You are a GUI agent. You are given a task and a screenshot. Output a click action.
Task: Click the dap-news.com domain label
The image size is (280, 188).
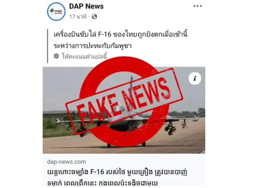tap(66, 162)
